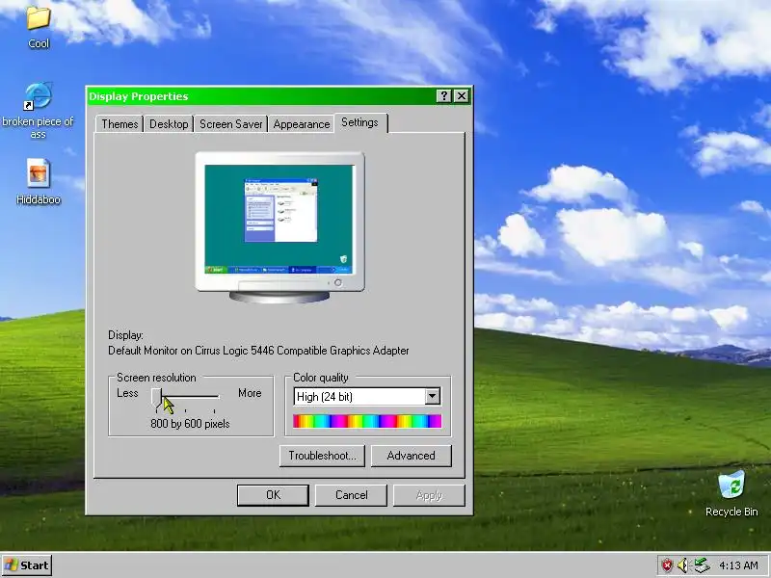
Task: Close the Display Properties dialog
Action: pyautogui.click(x=462, y=95)
